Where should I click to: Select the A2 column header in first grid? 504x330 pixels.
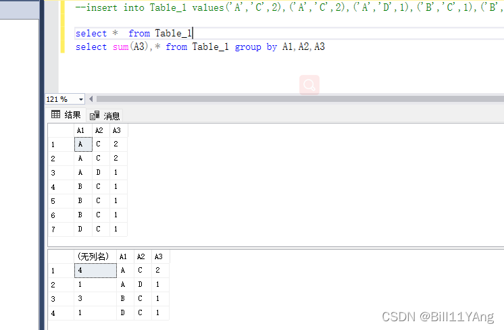click(101, 130)
